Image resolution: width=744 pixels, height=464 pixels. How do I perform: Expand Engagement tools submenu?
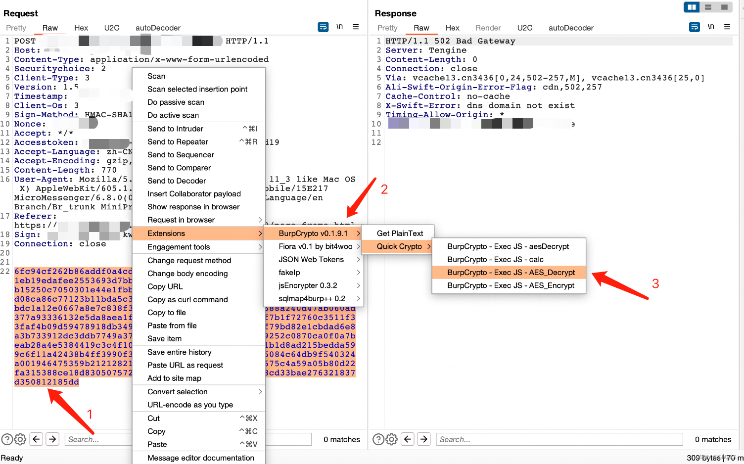tap(199, 247)
